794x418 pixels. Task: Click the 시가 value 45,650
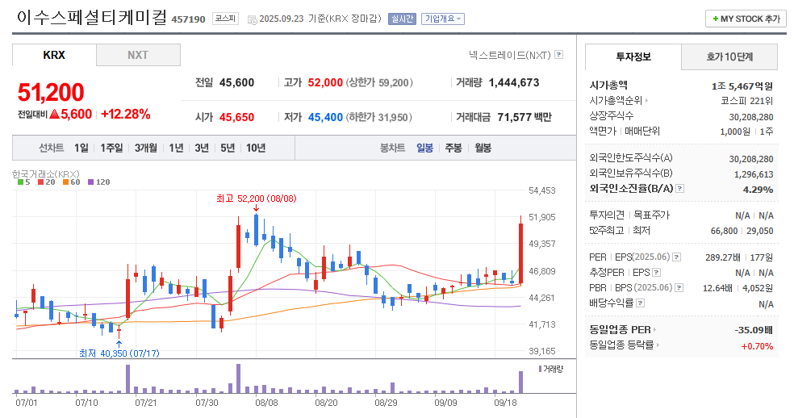236,117
